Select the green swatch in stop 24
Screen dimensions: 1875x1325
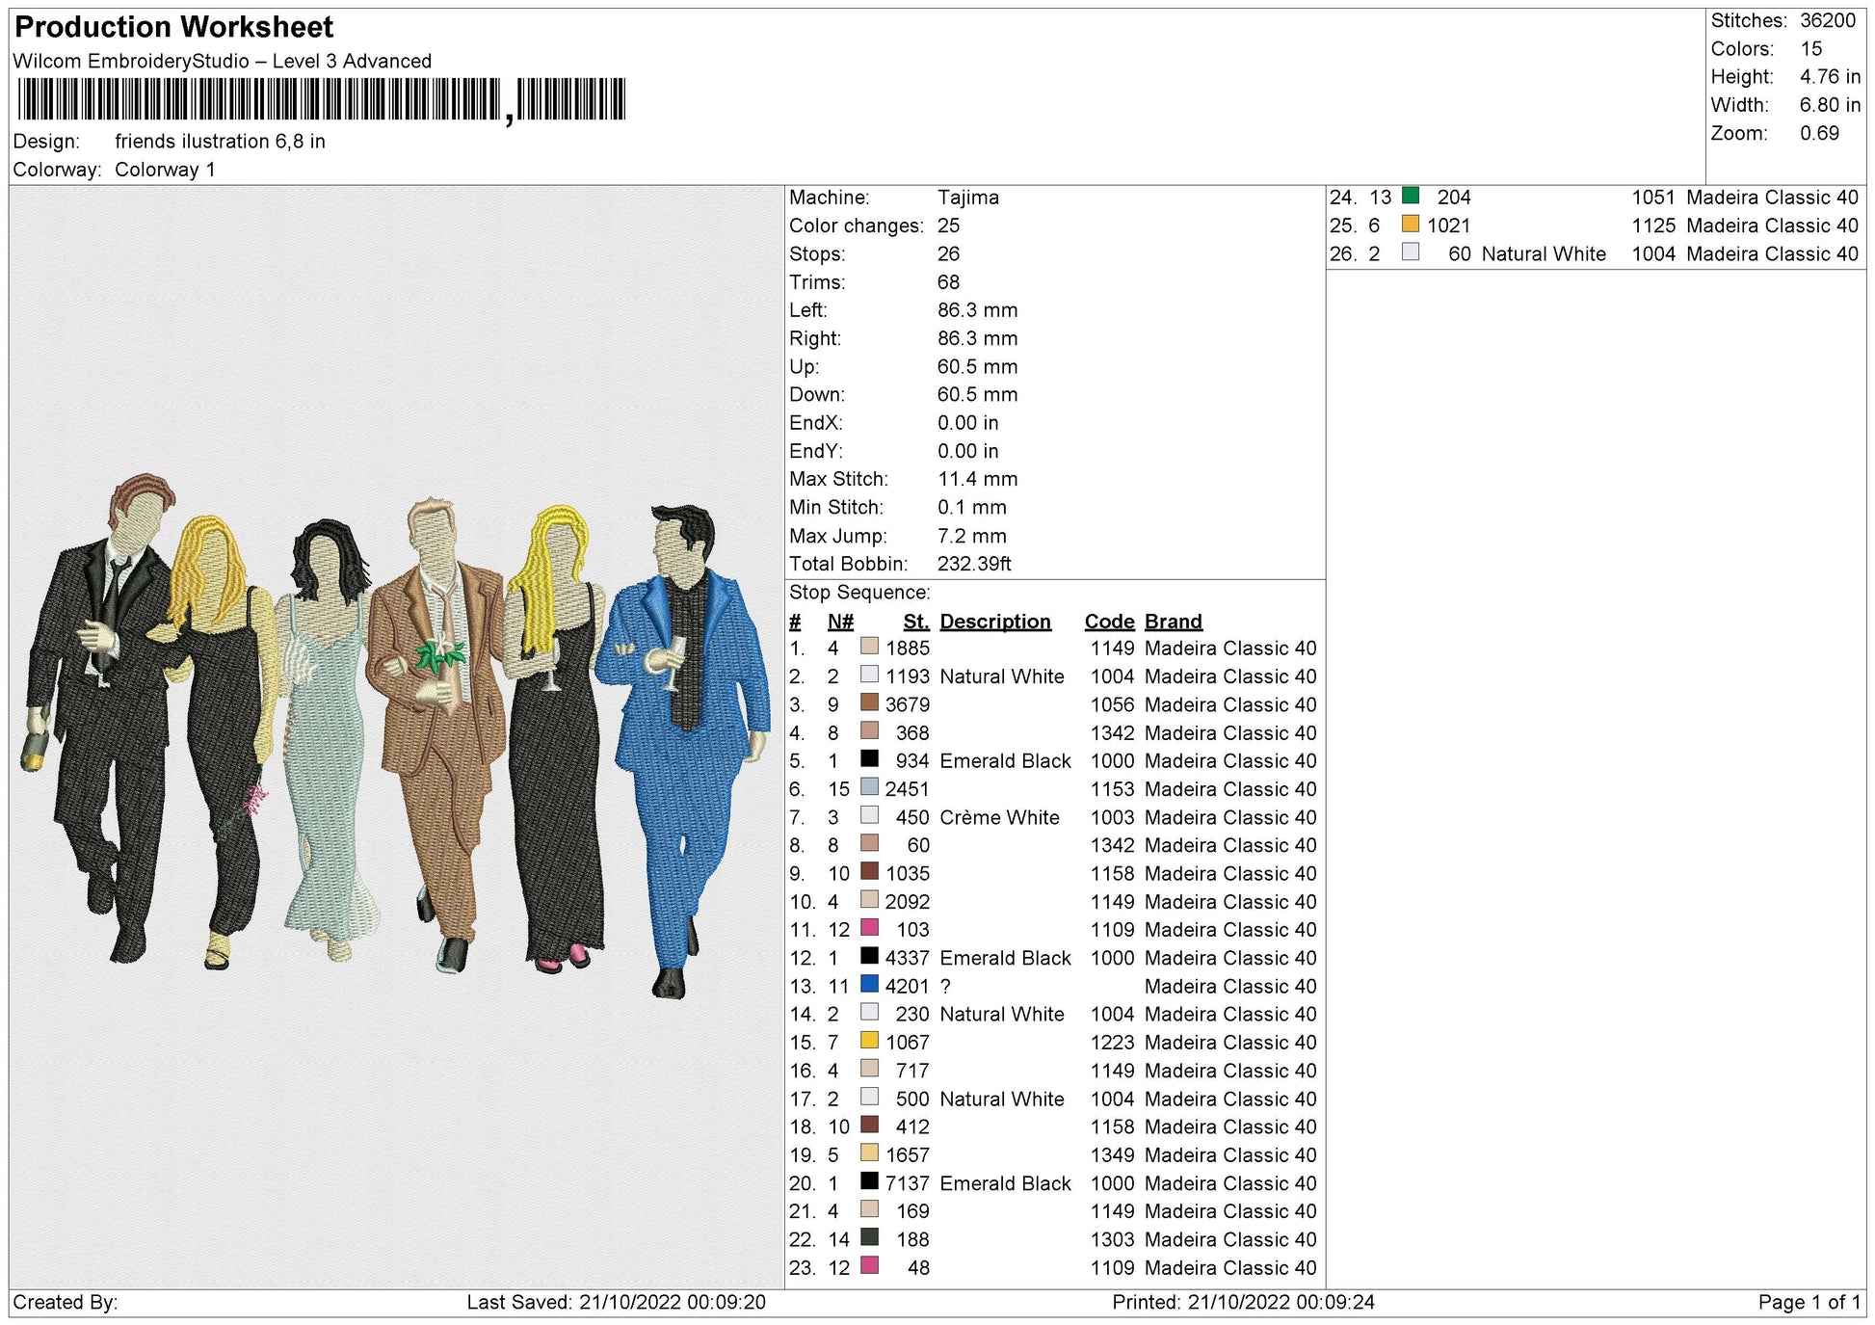click(x=1411, y=196)
